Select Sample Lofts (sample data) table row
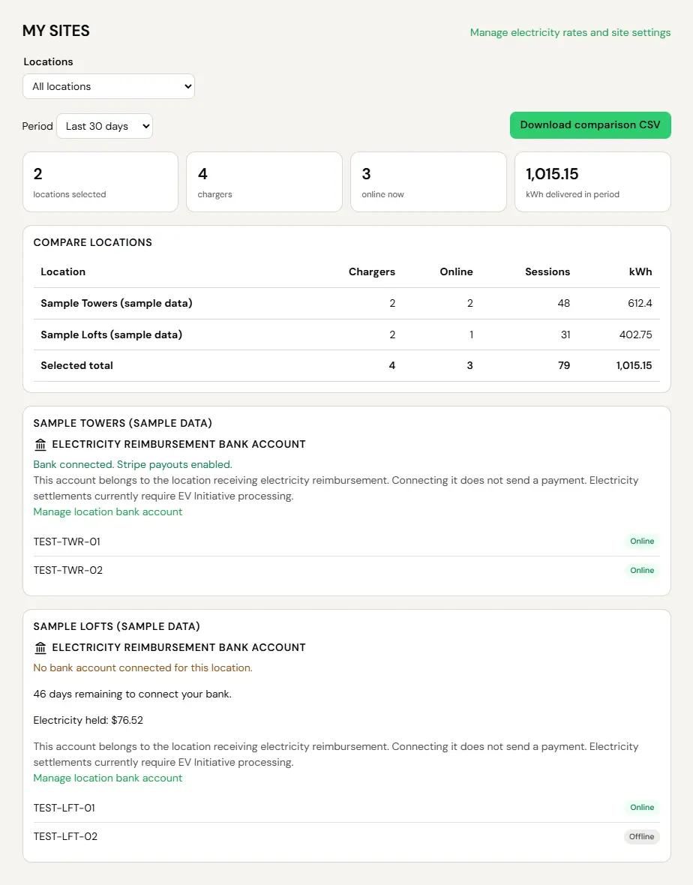The image size is (693, 885). (x=346, y=334)
